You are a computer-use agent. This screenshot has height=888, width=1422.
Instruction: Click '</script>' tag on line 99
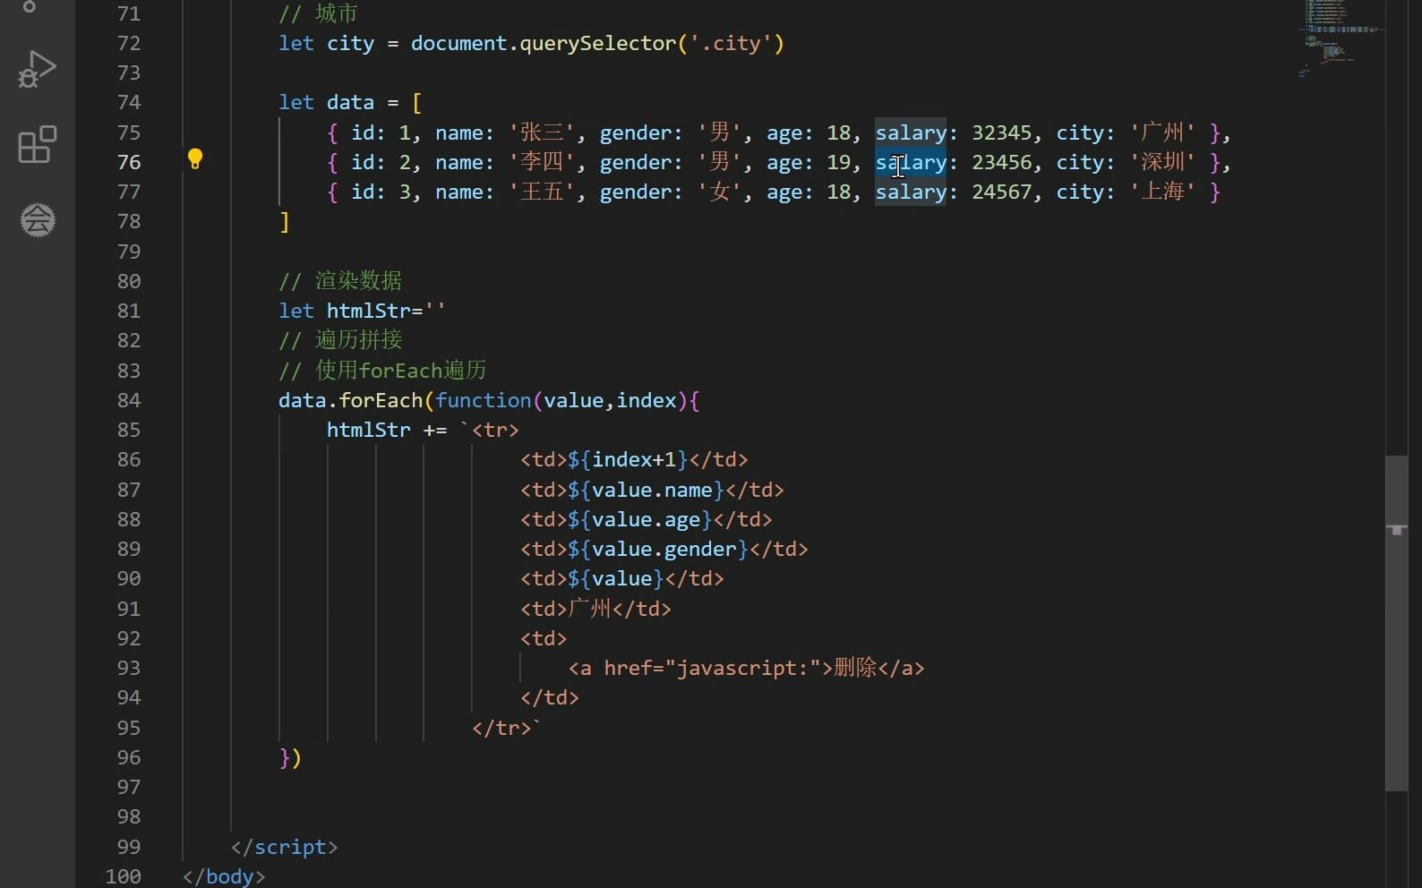[x=284, y=847]
